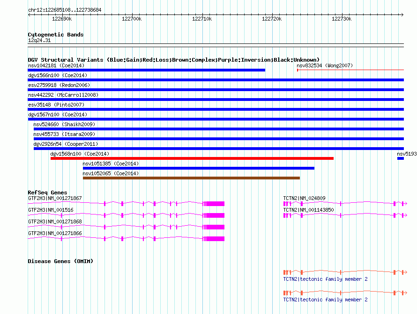Select the DGV Structural Variants track title
Screen dimensions: 417x314
click(174, 60)
